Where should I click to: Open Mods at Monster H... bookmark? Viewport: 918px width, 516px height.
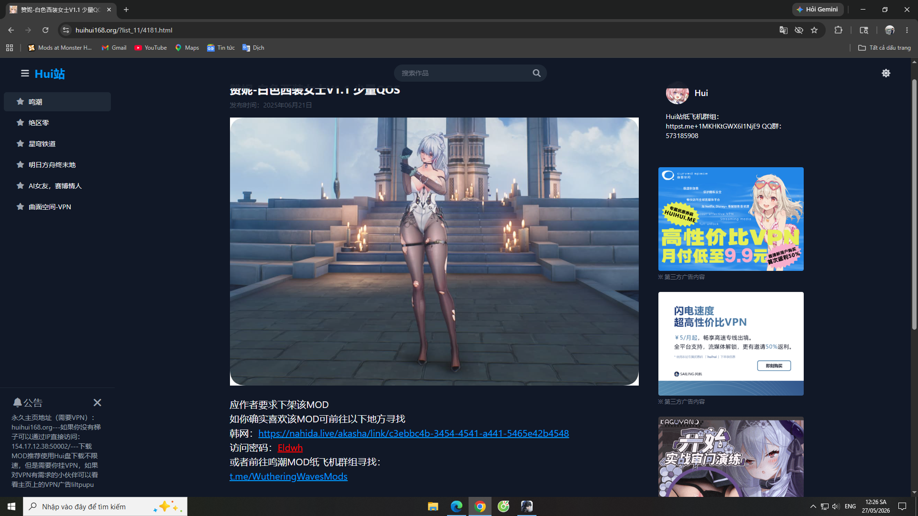(60, 48)
